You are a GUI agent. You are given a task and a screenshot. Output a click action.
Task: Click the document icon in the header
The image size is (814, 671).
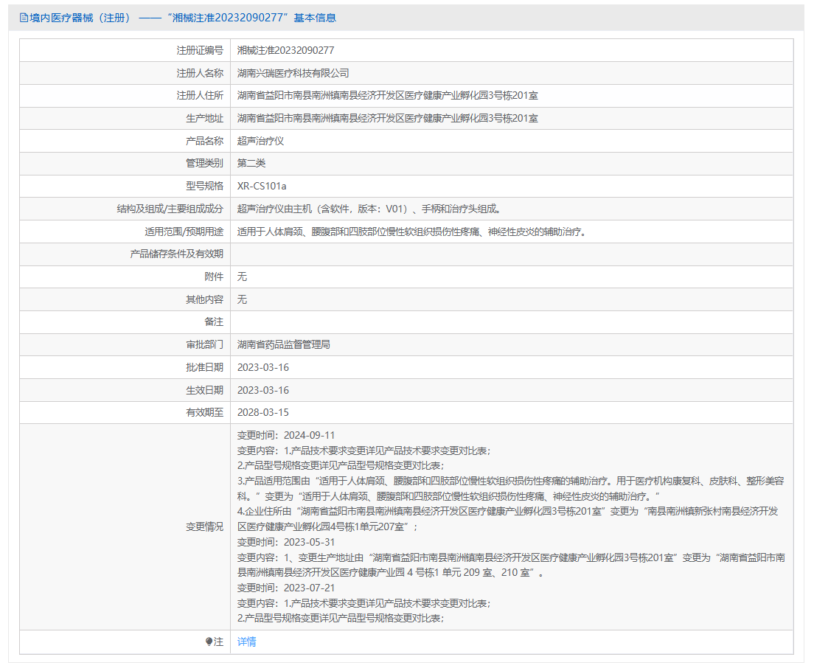point(24,18)
